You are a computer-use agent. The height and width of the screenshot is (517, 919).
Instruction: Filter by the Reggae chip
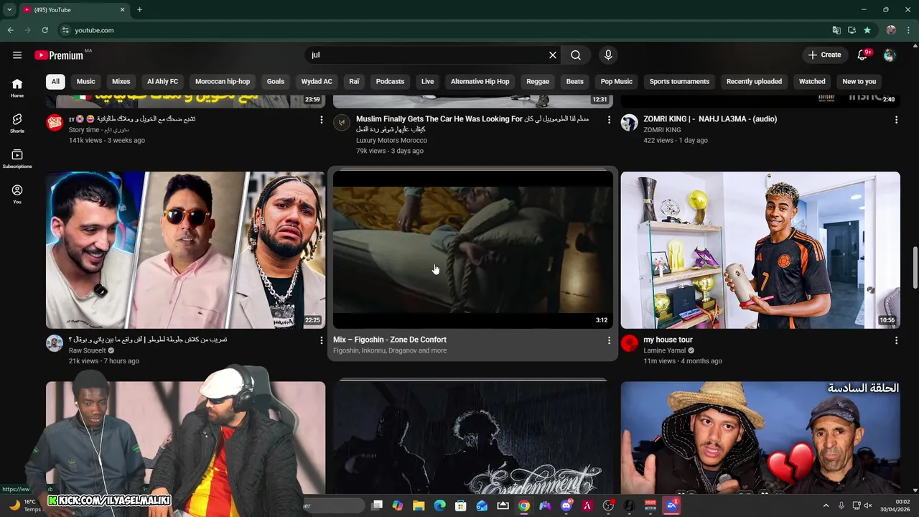(538, 81)
